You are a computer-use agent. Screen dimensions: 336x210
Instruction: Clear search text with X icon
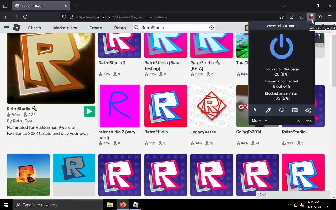click(x=211, y=28)
